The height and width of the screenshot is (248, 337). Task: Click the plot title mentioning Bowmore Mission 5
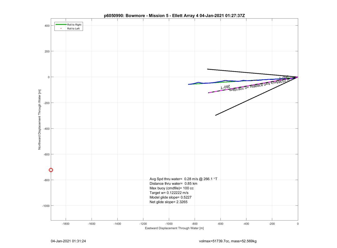(174, 16)
